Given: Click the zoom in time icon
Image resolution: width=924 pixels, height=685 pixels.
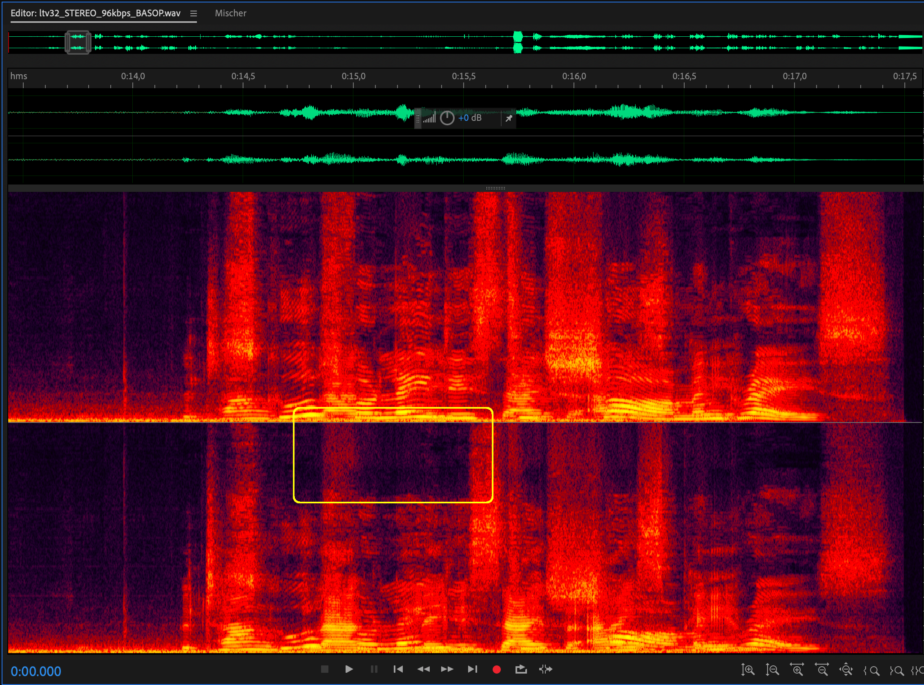Looking at the screenshot, I should click(797, 669).
